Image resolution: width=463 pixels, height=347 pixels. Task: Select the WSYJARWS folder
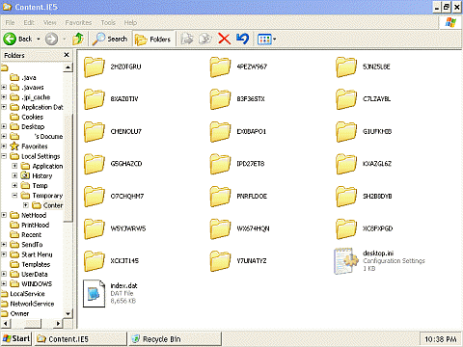tap(115, 228)
